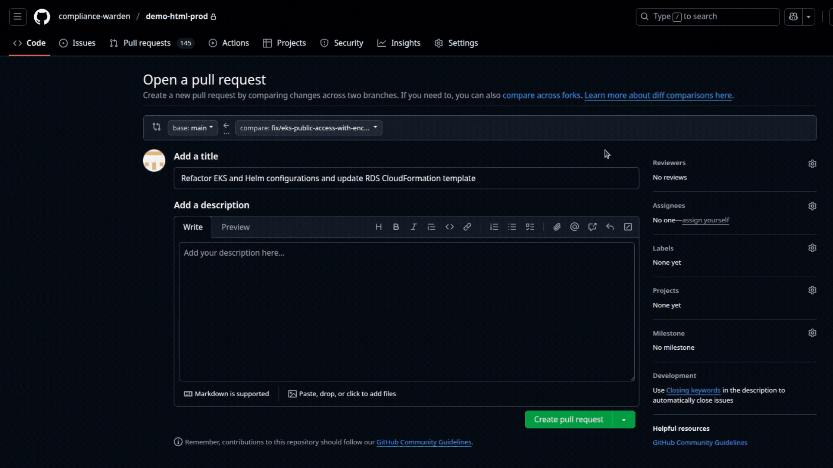Click the Create pull request button

point(568,419)
